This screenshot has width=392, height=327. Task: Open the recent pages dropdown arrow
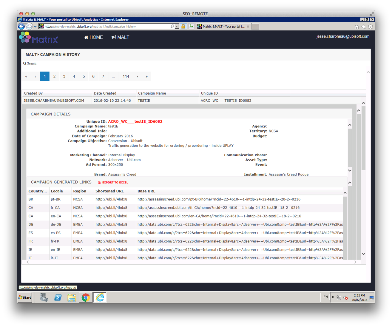[x=35, y=27]
